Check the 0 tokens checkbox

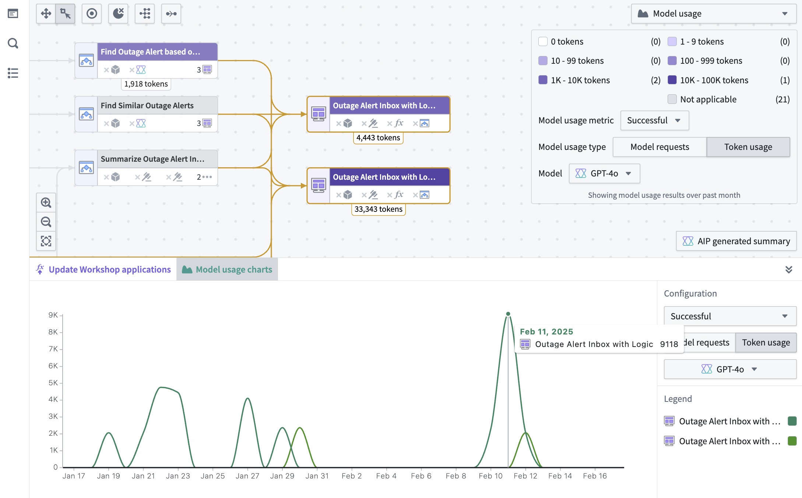tap(543, 41)
